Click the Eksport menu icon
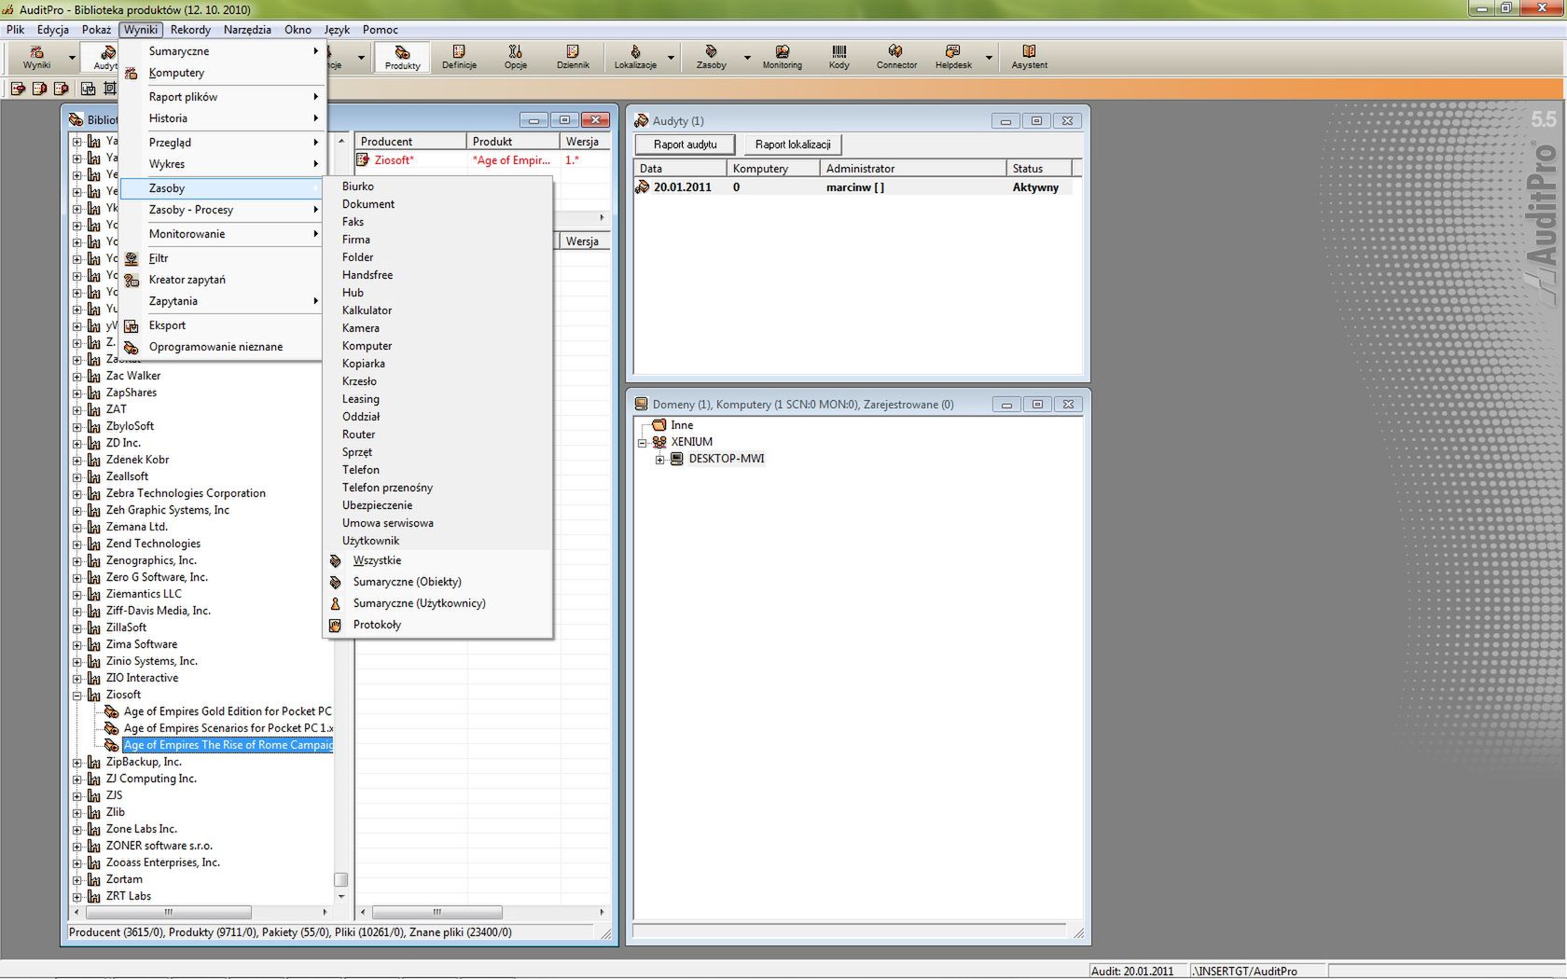Image resolution: width=1567 pixels, height=979 pixels. point(132,325)
